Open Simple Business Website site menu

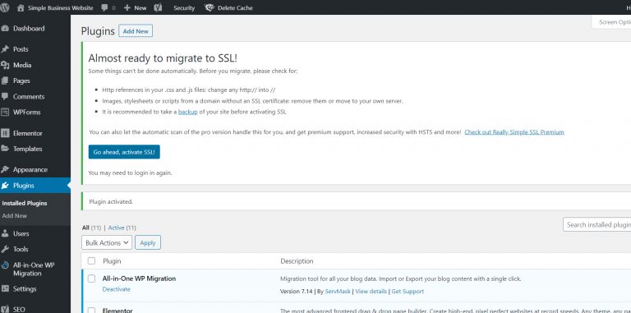(60, 7)
